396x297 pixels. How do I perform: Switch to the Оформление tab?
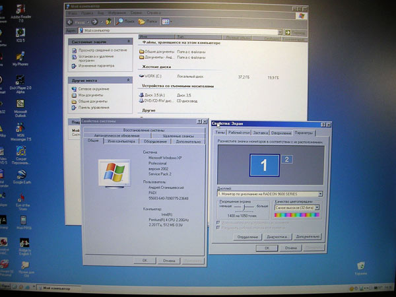(x=281, y=133)
